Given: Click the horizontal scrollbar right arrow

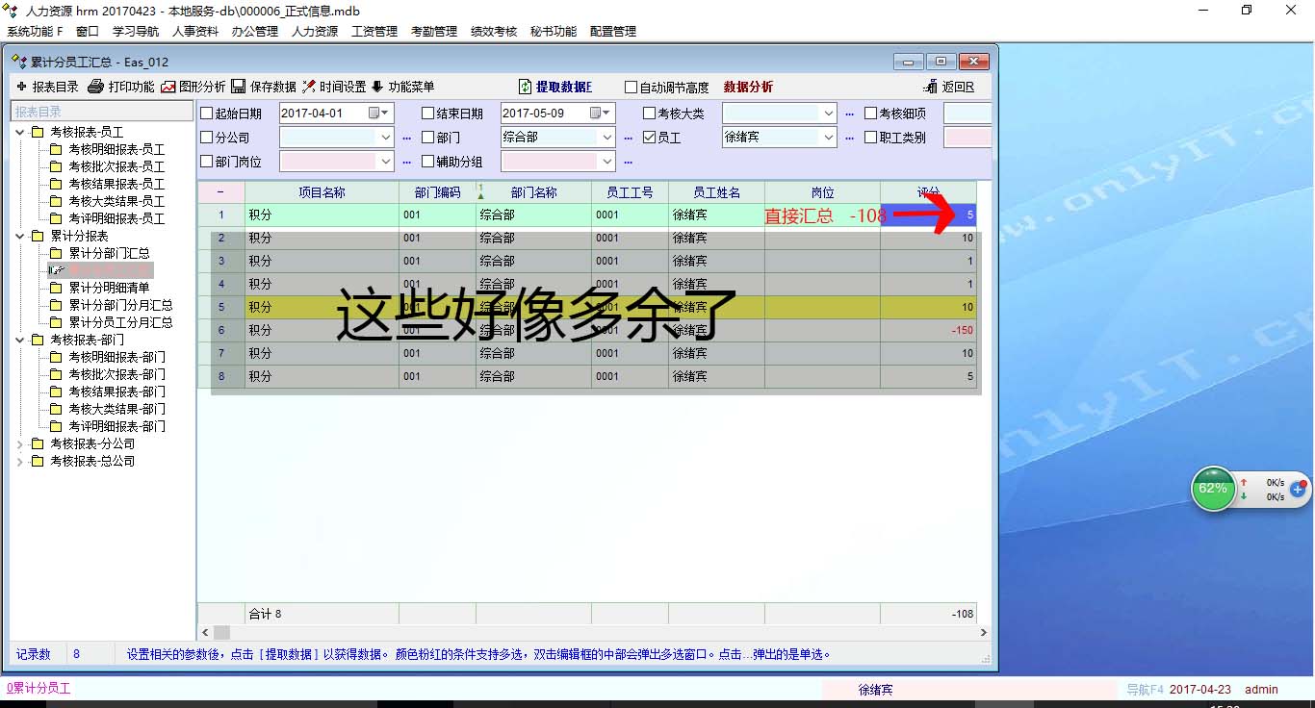Looking at the screenshot, I should tap(983, 632).
